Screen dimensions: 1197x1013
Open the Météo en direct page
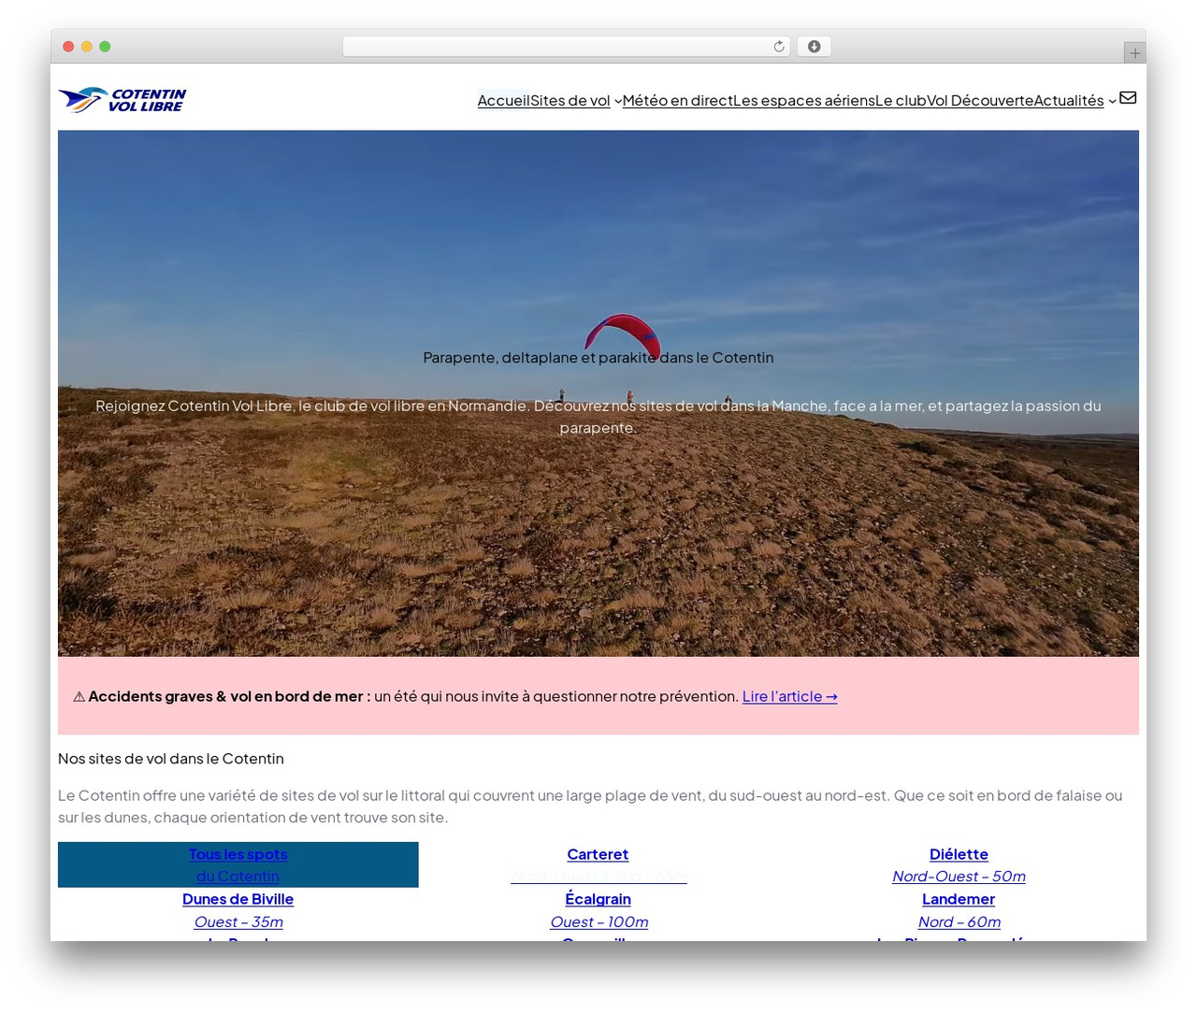(677, 100)
